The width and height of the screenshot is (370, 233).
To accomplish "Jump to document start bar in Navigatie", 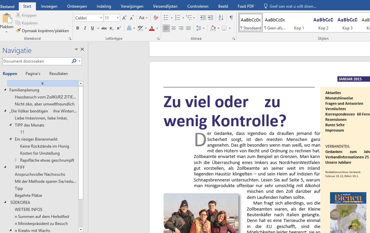I will [x=43, y=83].
